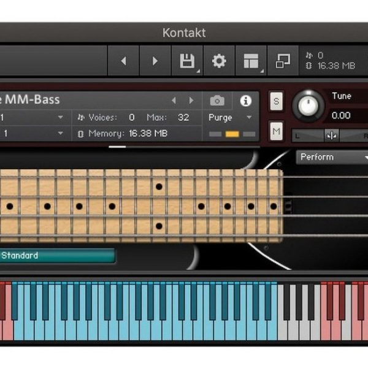Select next instrument arrow beside MM-Bass

tap(191, 101)
